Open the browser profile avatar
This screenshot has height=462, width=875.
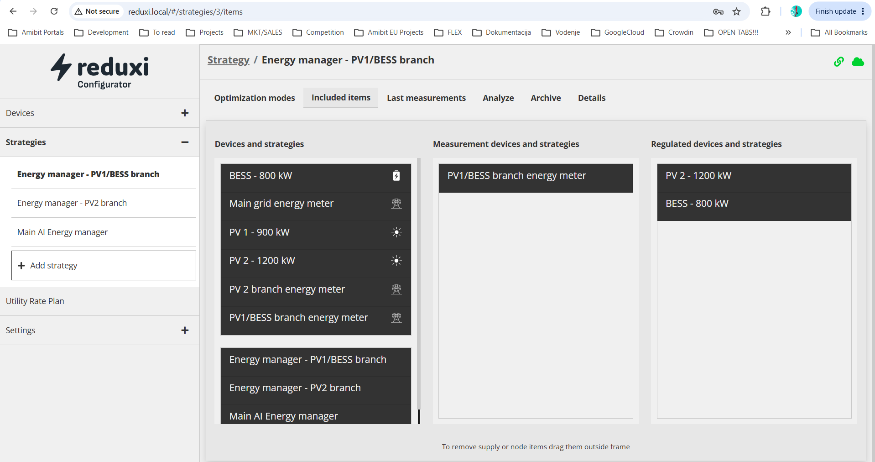(x=796, y=11)
